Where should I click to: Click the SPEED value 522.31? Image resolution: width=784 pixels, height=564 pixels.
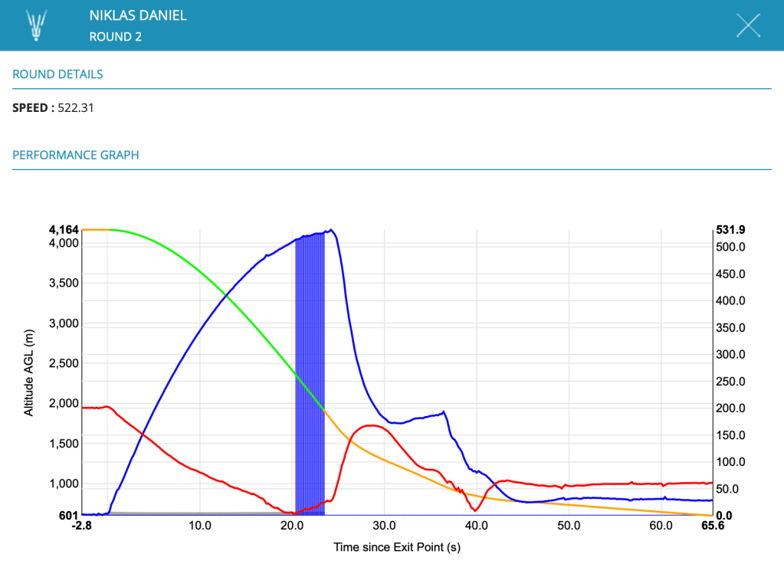tap(76, 108)
